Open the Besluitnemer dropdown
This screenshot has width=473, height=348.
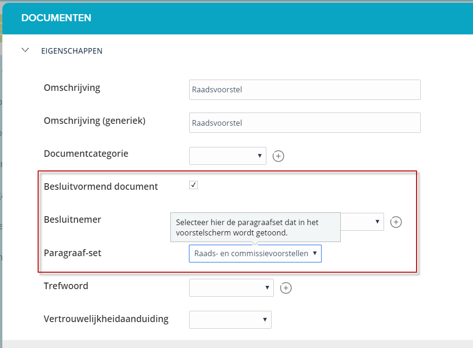[x=362, y=222]
